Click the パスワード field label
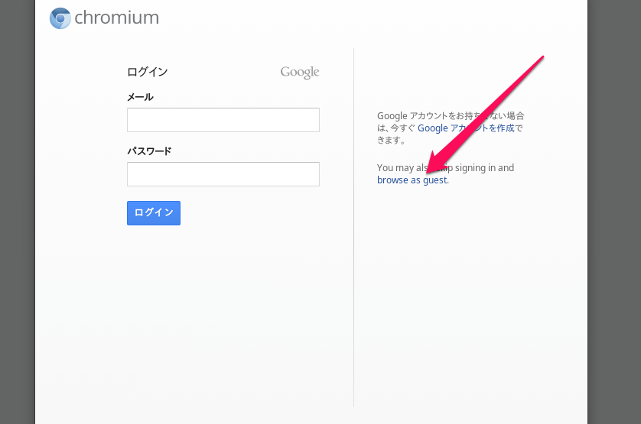 point(149,151)
